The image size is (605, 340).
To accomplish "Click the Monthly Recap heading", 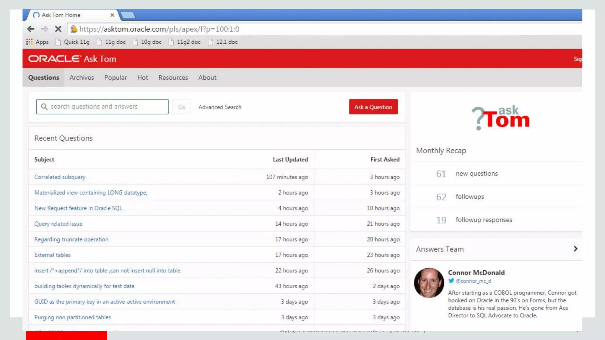I will click(441, 151).
